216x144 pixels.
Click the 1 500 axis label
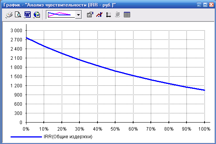(x=16, y=77)
